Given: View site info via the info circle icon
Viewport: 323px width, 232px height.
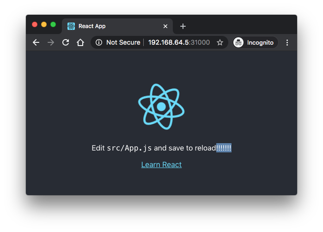Looking at the screenshot, I should click(99, 42).
